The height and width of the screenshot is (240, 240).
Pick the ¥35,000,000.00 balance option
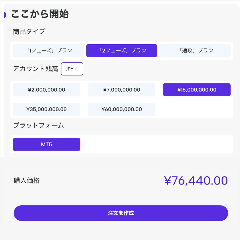click(46, 109)
